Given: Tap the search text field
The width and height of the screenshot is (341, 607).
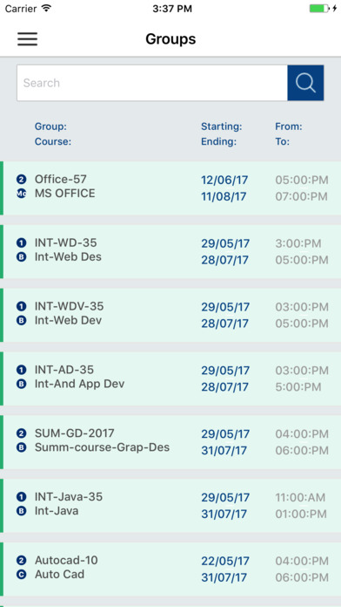Looking at the screenshot, I should point(152,83).
